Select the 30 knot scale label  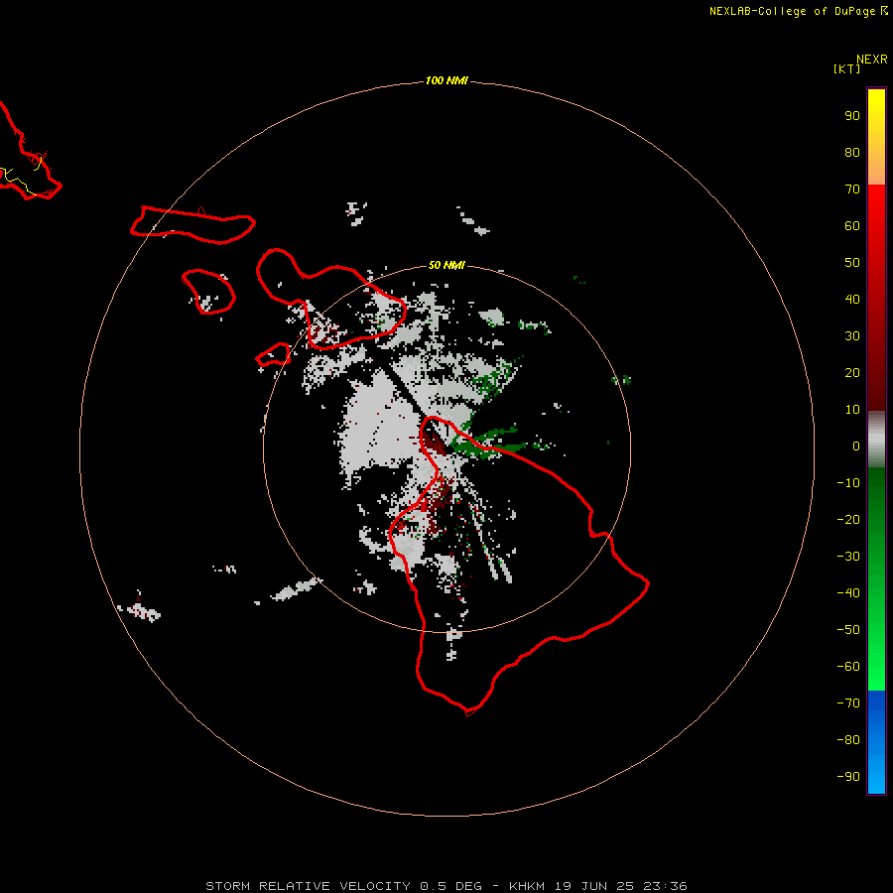click(x=852, y=336)
